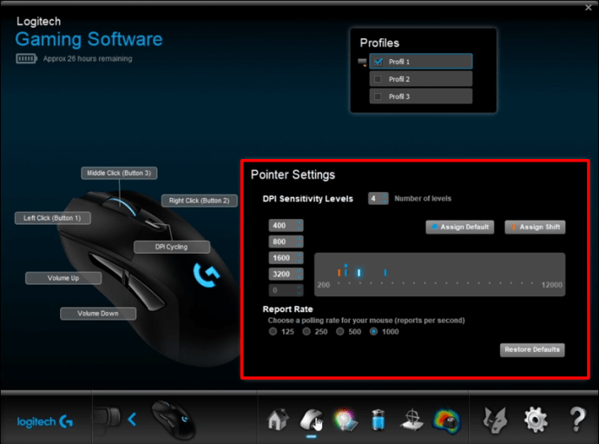This screenshot has width=599, height=444.
Task: Click the glowing G logo on mouse image
Action: (207, 274)
